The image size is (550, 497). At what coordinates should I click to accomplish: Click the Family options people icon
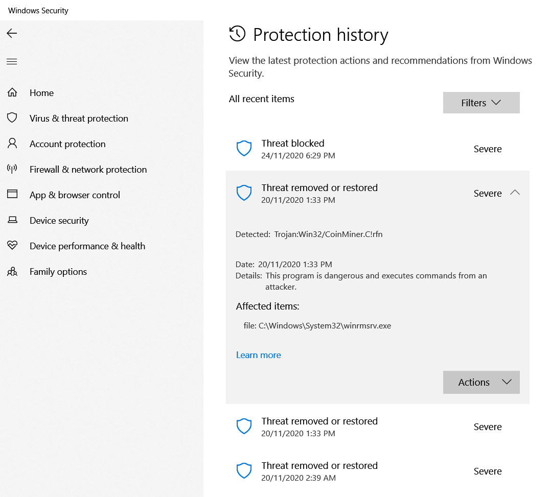click(12, 271)
